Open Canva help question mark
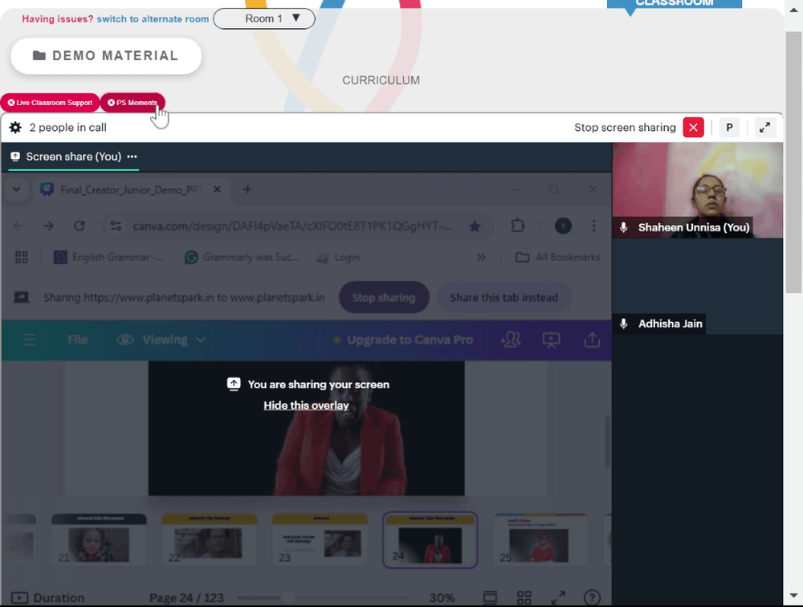This screenshot has height=607, width=803. [592, 597]
